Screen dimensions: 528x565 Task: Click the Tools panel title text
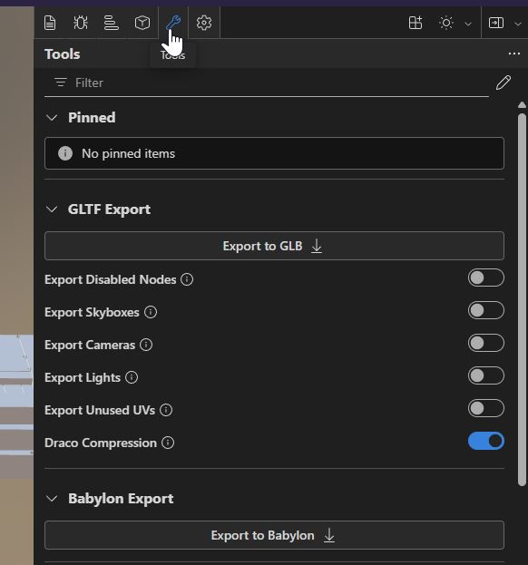pos(62,54)
